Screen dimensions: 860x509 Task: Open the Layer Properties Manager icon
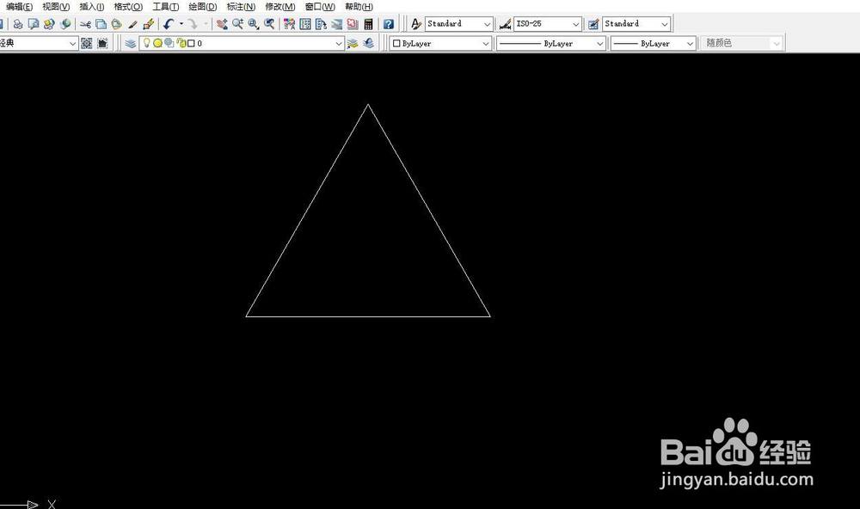(x=130, y=43)
